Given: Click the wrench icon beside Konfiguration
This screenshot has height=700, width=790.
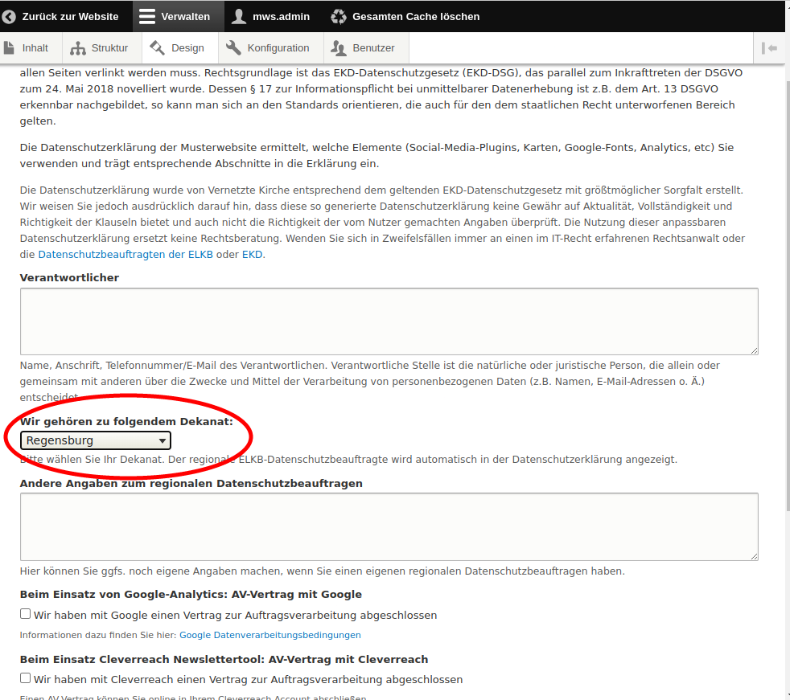Looking at the screenshot, I should coord(233,47).
